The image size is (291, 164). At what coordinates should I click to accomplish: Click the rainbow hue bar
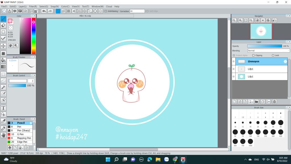(34, 36)
